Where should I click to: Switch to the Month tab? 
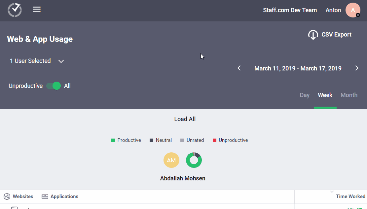tap(349, 95)
